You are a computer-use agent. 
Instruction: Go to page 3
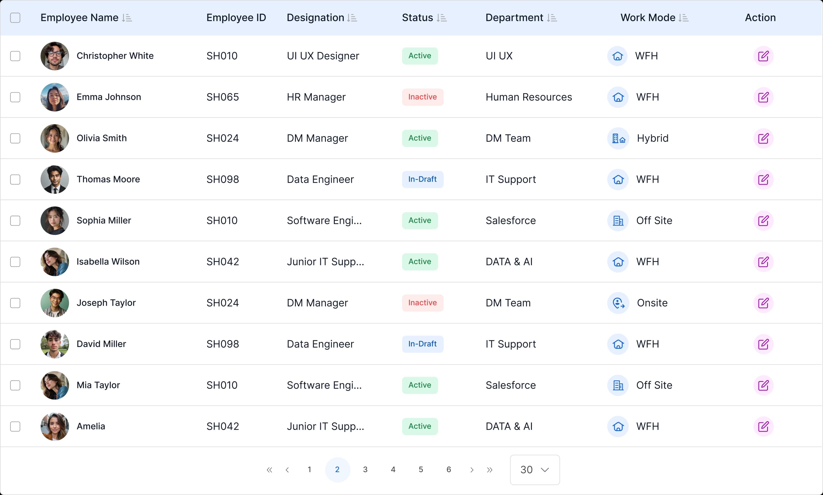365,470
